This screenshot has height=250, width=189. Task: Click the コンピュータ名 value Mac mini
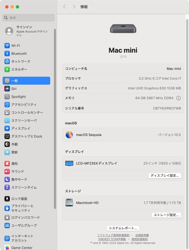coord(174,69)
